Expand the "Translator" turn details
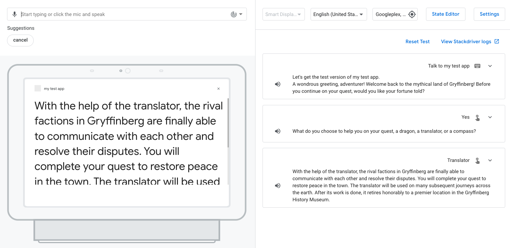Viewport: 510px width, 248px height. (x=490, y=160)
